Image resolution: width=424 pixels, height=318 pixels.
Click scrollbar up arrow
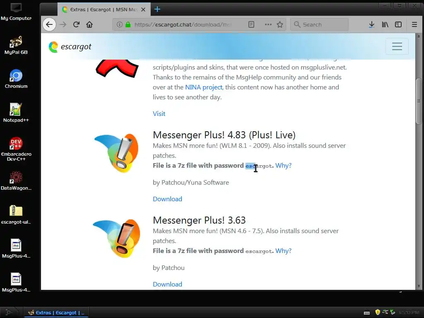419,36
